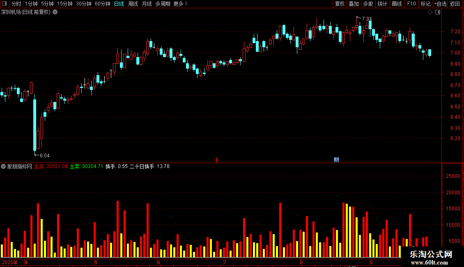
Task: Click the 2025年 date label
Action: pyautogui.click(x=10, y=262)
